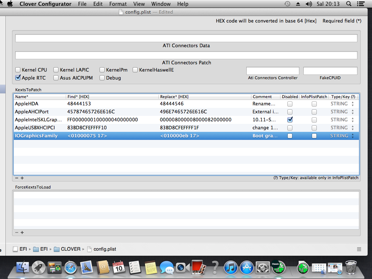Image resolution: width=372 pixels, height=279 pixels.
Task: Click CLOVER folder in path bar
Action: point(67,249)
